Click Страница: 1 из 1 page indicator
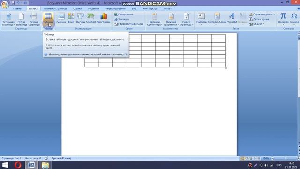The image size is (300, 169). 11,158
